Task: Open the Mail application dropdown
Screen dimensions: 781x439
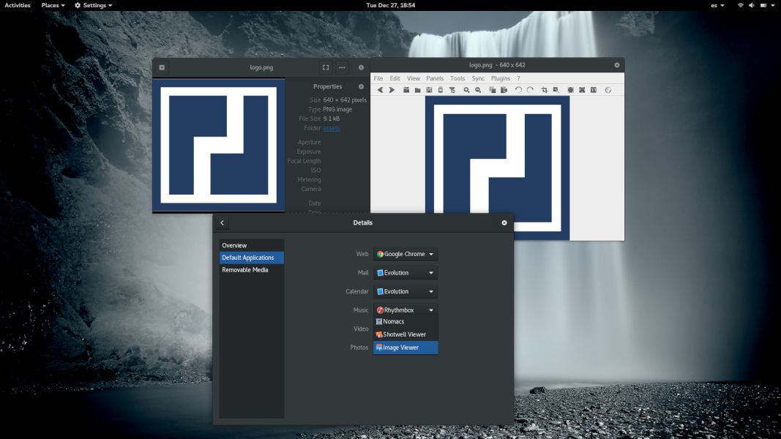Action: click(405, 272)
